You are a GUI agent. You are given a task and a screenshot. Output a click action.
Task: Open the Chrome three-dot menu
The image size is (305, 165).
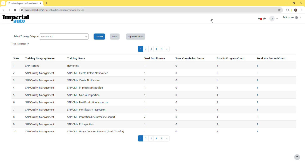coord(302,10)
